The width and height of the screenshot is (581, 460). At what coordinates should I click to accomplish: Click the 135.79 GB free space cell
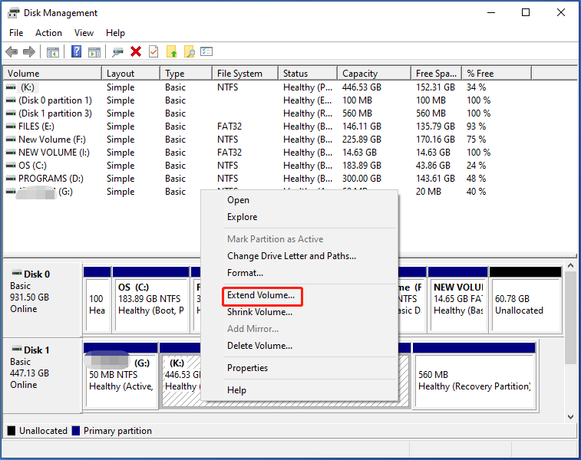(435, 127)
